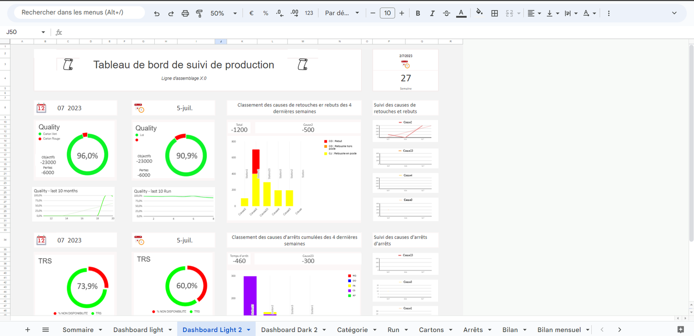Viewport: 694px width, 336px height.
Task: Click the undo button
Action: pos(157,13)
